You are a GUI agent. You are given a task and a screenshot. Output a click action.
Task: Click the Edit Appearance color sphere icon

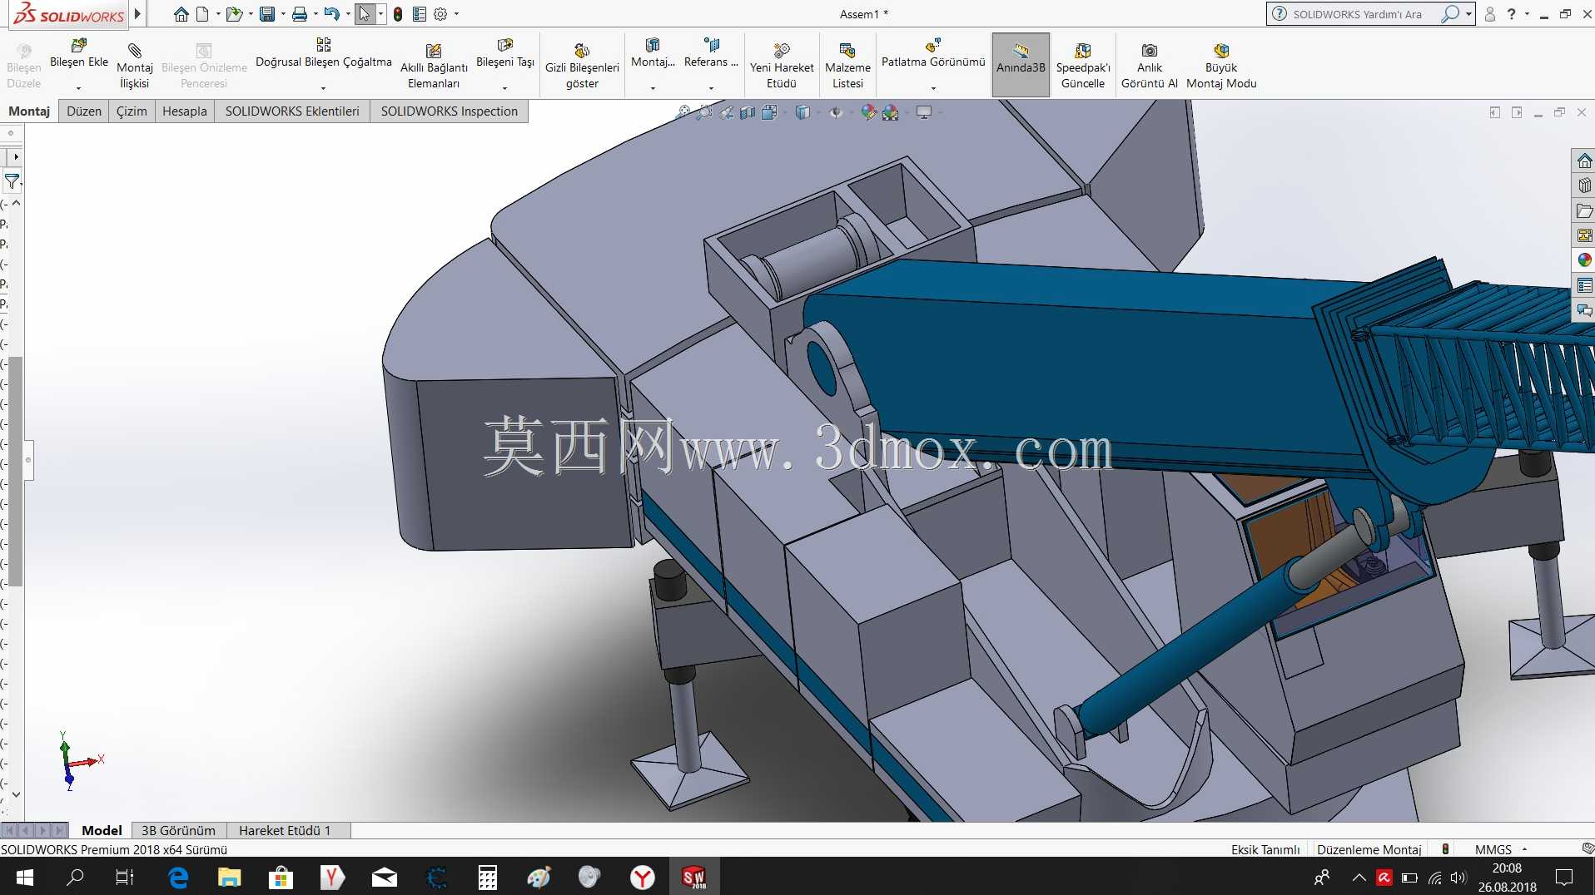click(x=869, y=112)
